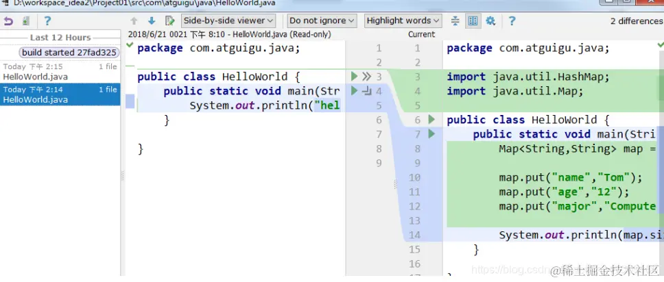
Task: Click left pane System.out.println line
Action: pos(265,105)
